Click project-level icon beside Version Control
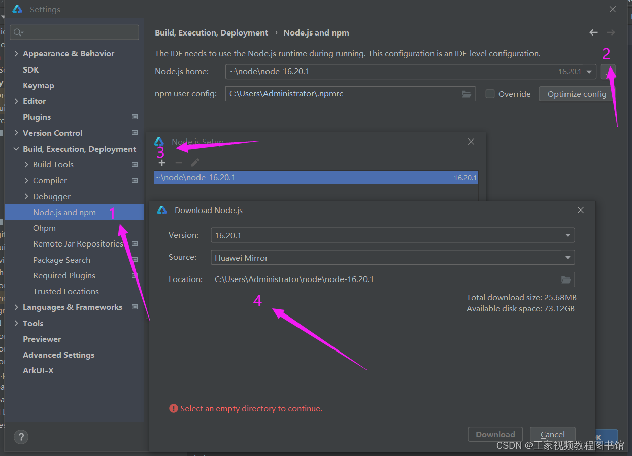Viewport: 632px width, 456px height. pyautogui.click(x=135, y=133)
